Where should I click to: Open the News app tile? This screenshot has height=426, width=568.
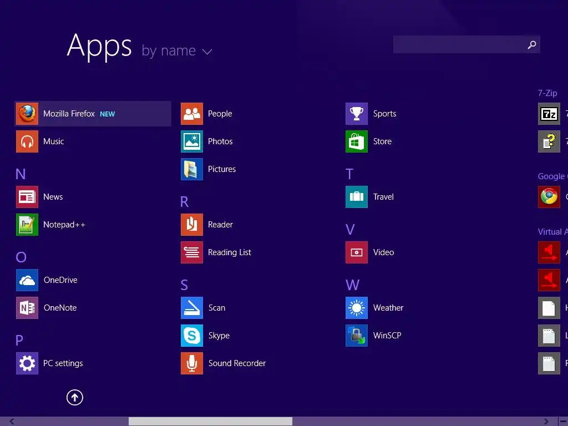(27, 197)
